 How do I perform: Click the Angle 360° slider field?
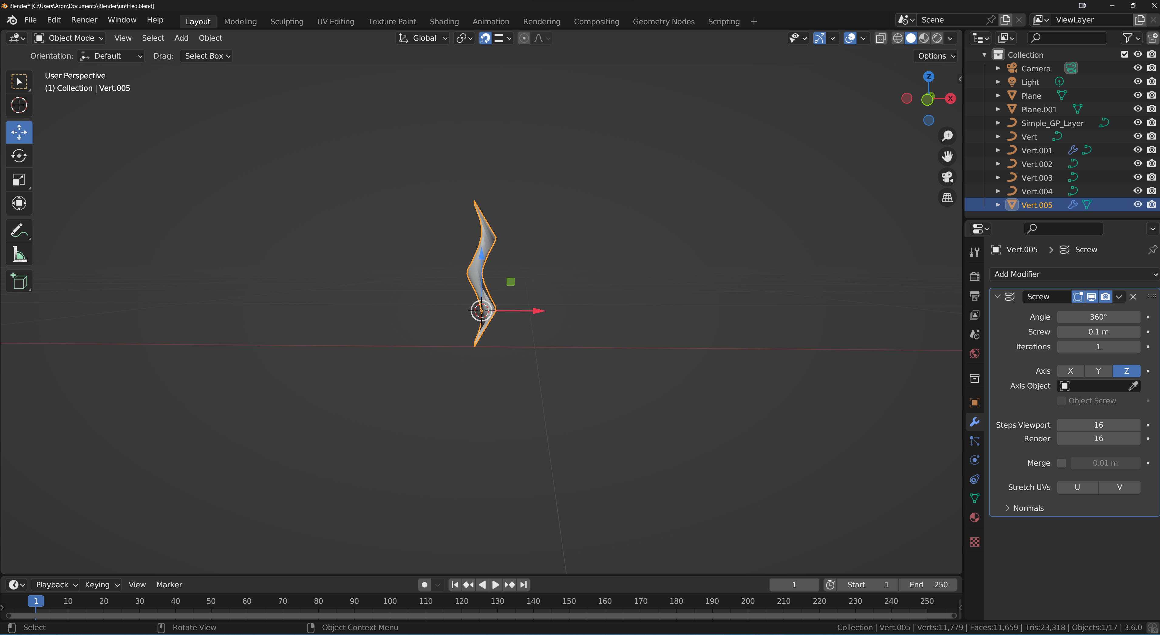coord(1098,317)
